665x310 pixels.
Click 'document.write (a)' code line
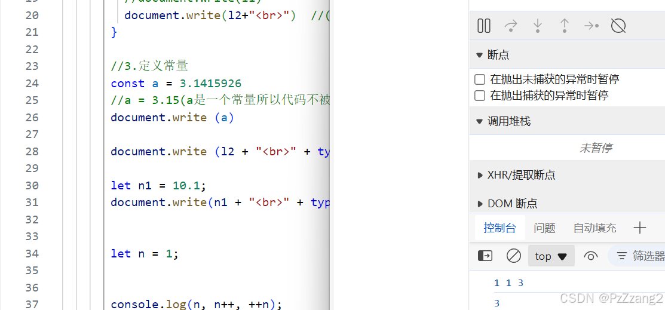172,117
